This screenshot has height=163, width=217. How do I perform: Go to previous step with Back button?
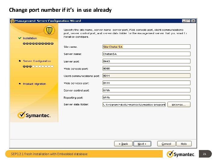pyautogui.click(x=123, y=144)
